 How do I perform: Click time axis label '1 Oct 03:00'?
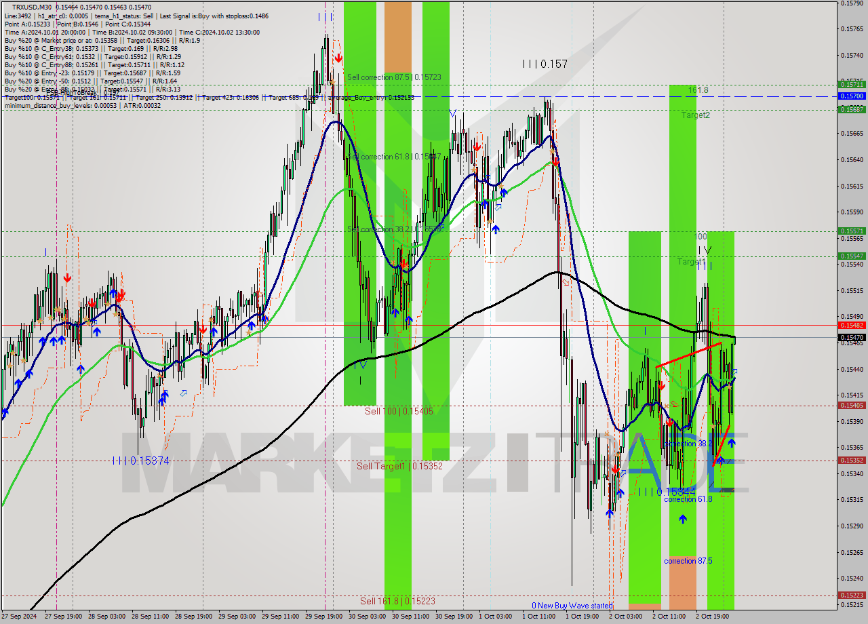click(496, 617)
